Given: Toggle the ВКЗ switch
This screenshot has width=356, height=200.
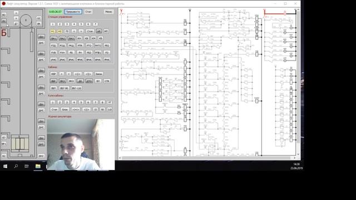Looking at the screenshot, I should coord(62,81).
